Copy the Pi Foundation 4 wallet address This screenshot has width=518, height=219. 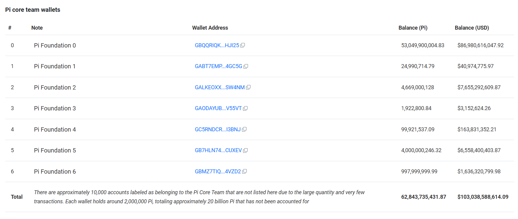tap(244, 129)
